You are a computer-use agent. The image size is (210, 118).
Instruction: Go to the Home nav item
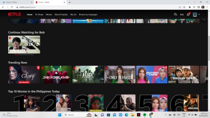tap(30, 15)
